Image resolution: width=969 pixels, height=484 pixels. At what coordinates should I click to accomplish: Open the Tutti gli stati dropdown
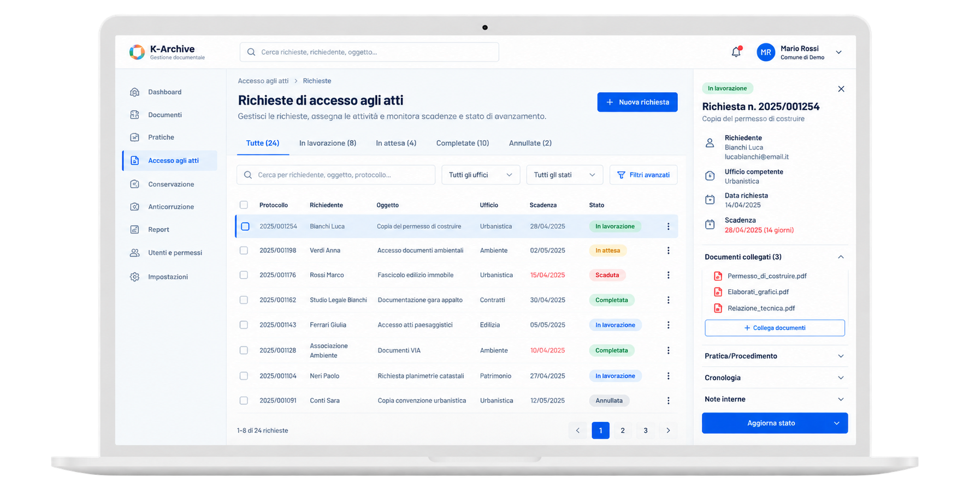click(564, 175)
